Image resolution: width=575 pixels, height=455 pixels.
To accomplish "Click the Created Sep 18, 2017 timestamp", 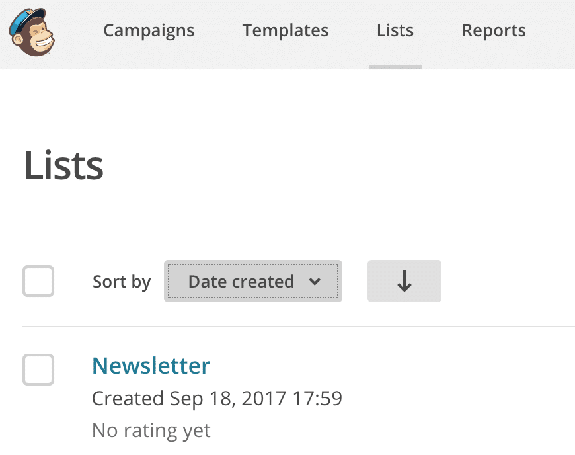I will [x=217, y=399].
